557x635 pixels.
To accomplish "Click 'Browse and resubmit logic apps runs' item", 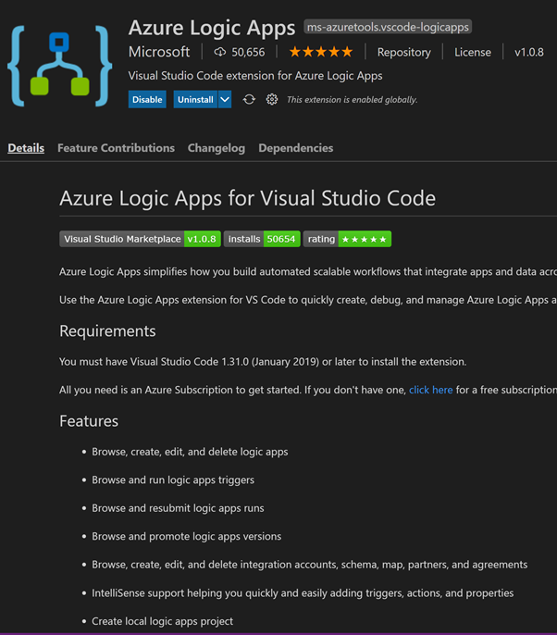I will tap(178, 508).
